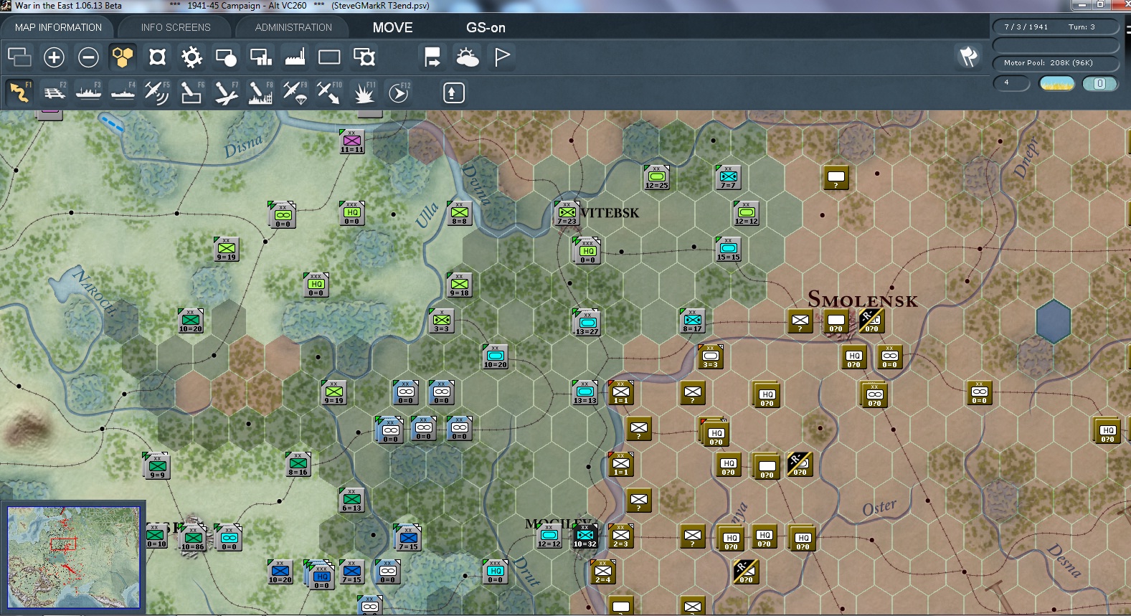Select the R-marked Soviet unit beside Smolensk

872,321
